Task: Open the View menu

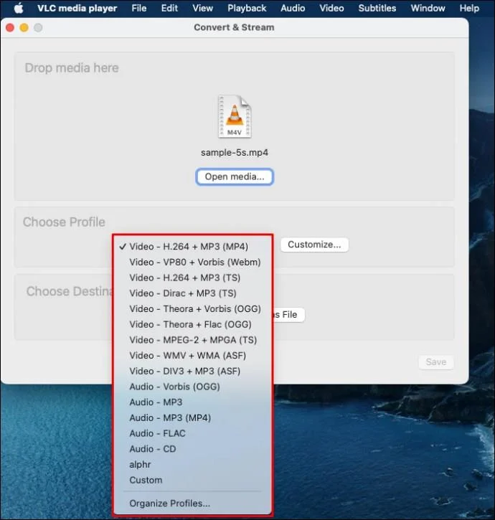Action: coord(203,8)
